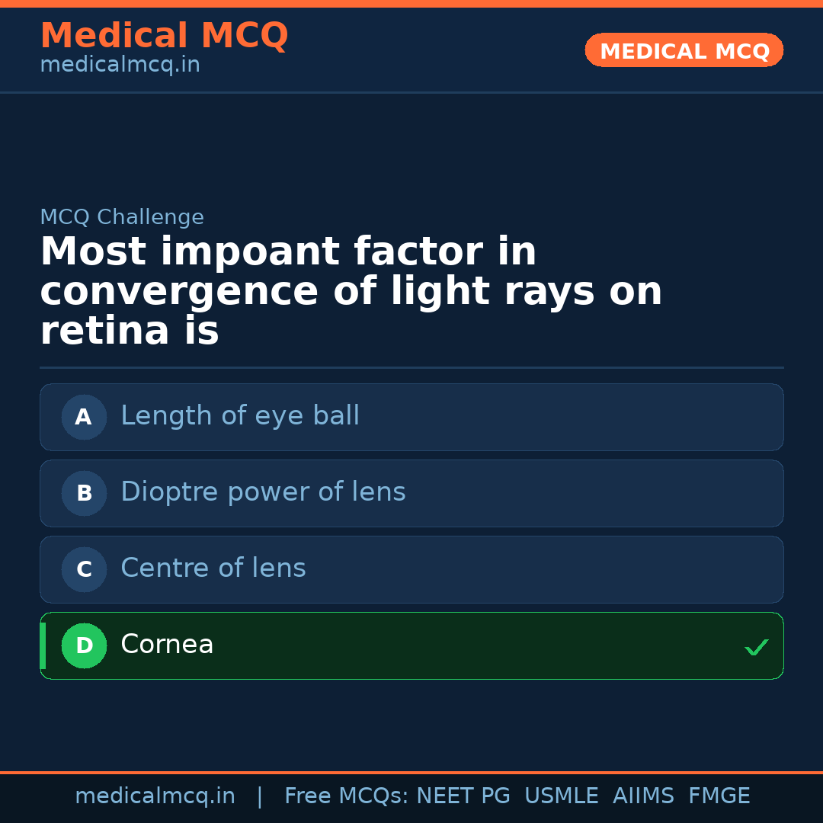Viewport: 823px width, 823px height.
Task: Click 'Free MCQs:' text in the footer
Action: click(347, 796)
